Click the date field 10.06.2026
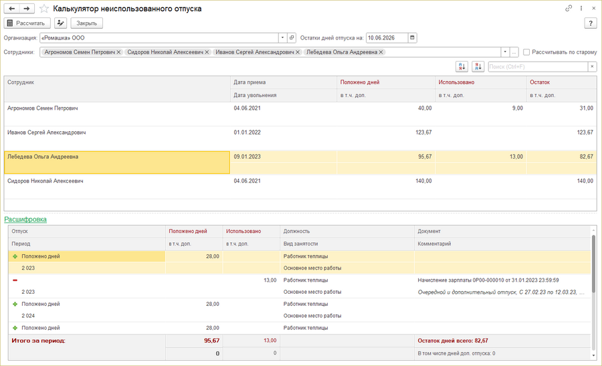 (387, 37)
